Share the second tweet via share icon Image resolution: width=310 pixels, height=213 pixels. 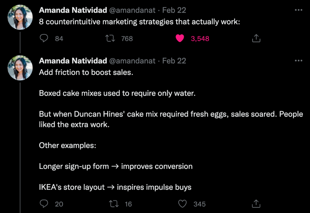pyautogui.click(x=256, y=204)
